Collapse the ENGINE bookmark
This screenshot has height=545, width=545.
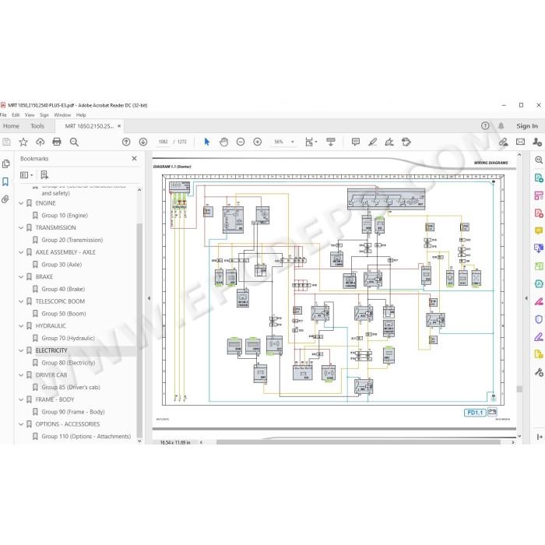21,203
